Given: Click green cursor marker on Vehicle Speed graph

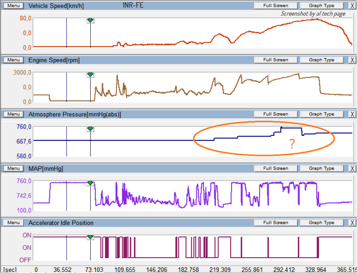Looking at the screenshot, I should click(x=90, y=20).
